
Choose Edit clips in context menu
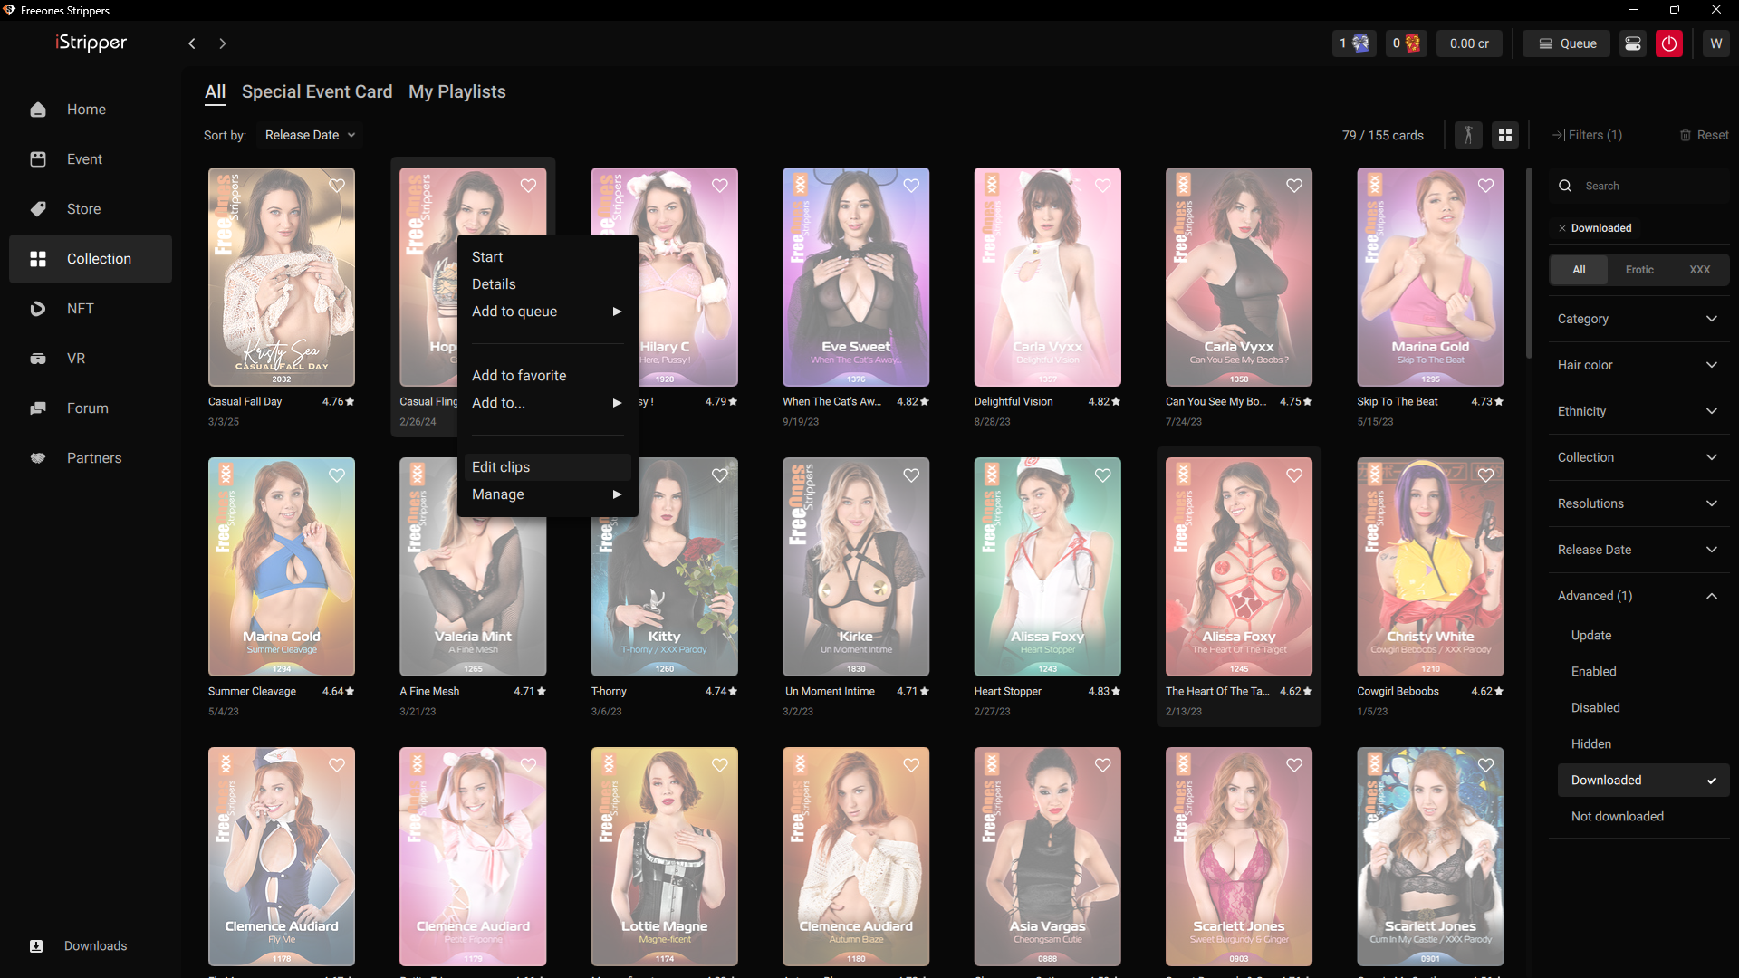coord(546,467)
